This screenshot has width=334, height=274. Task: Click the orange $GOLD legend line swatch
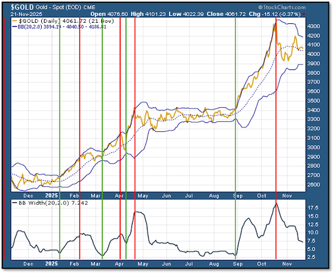14,21
